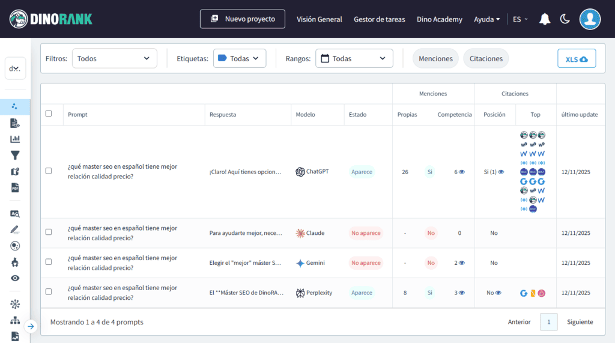Click the Perplexity model icon

[300, 293]
